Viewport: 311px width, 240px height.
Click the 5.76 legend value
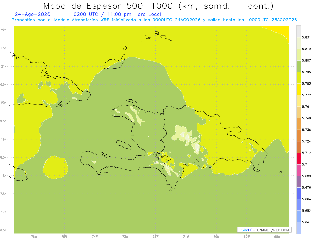(x=306, y=107)
